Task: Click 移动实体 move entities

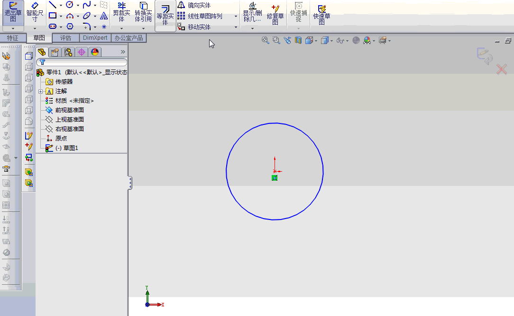Action: click(x=194, y=27)
